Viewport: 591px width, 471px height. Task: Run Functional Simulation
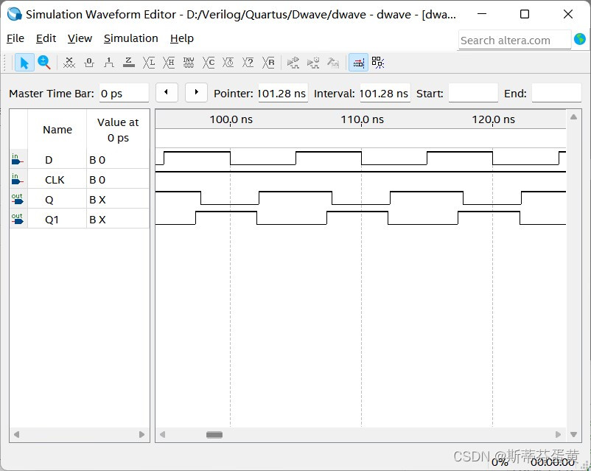click(293, 63)
